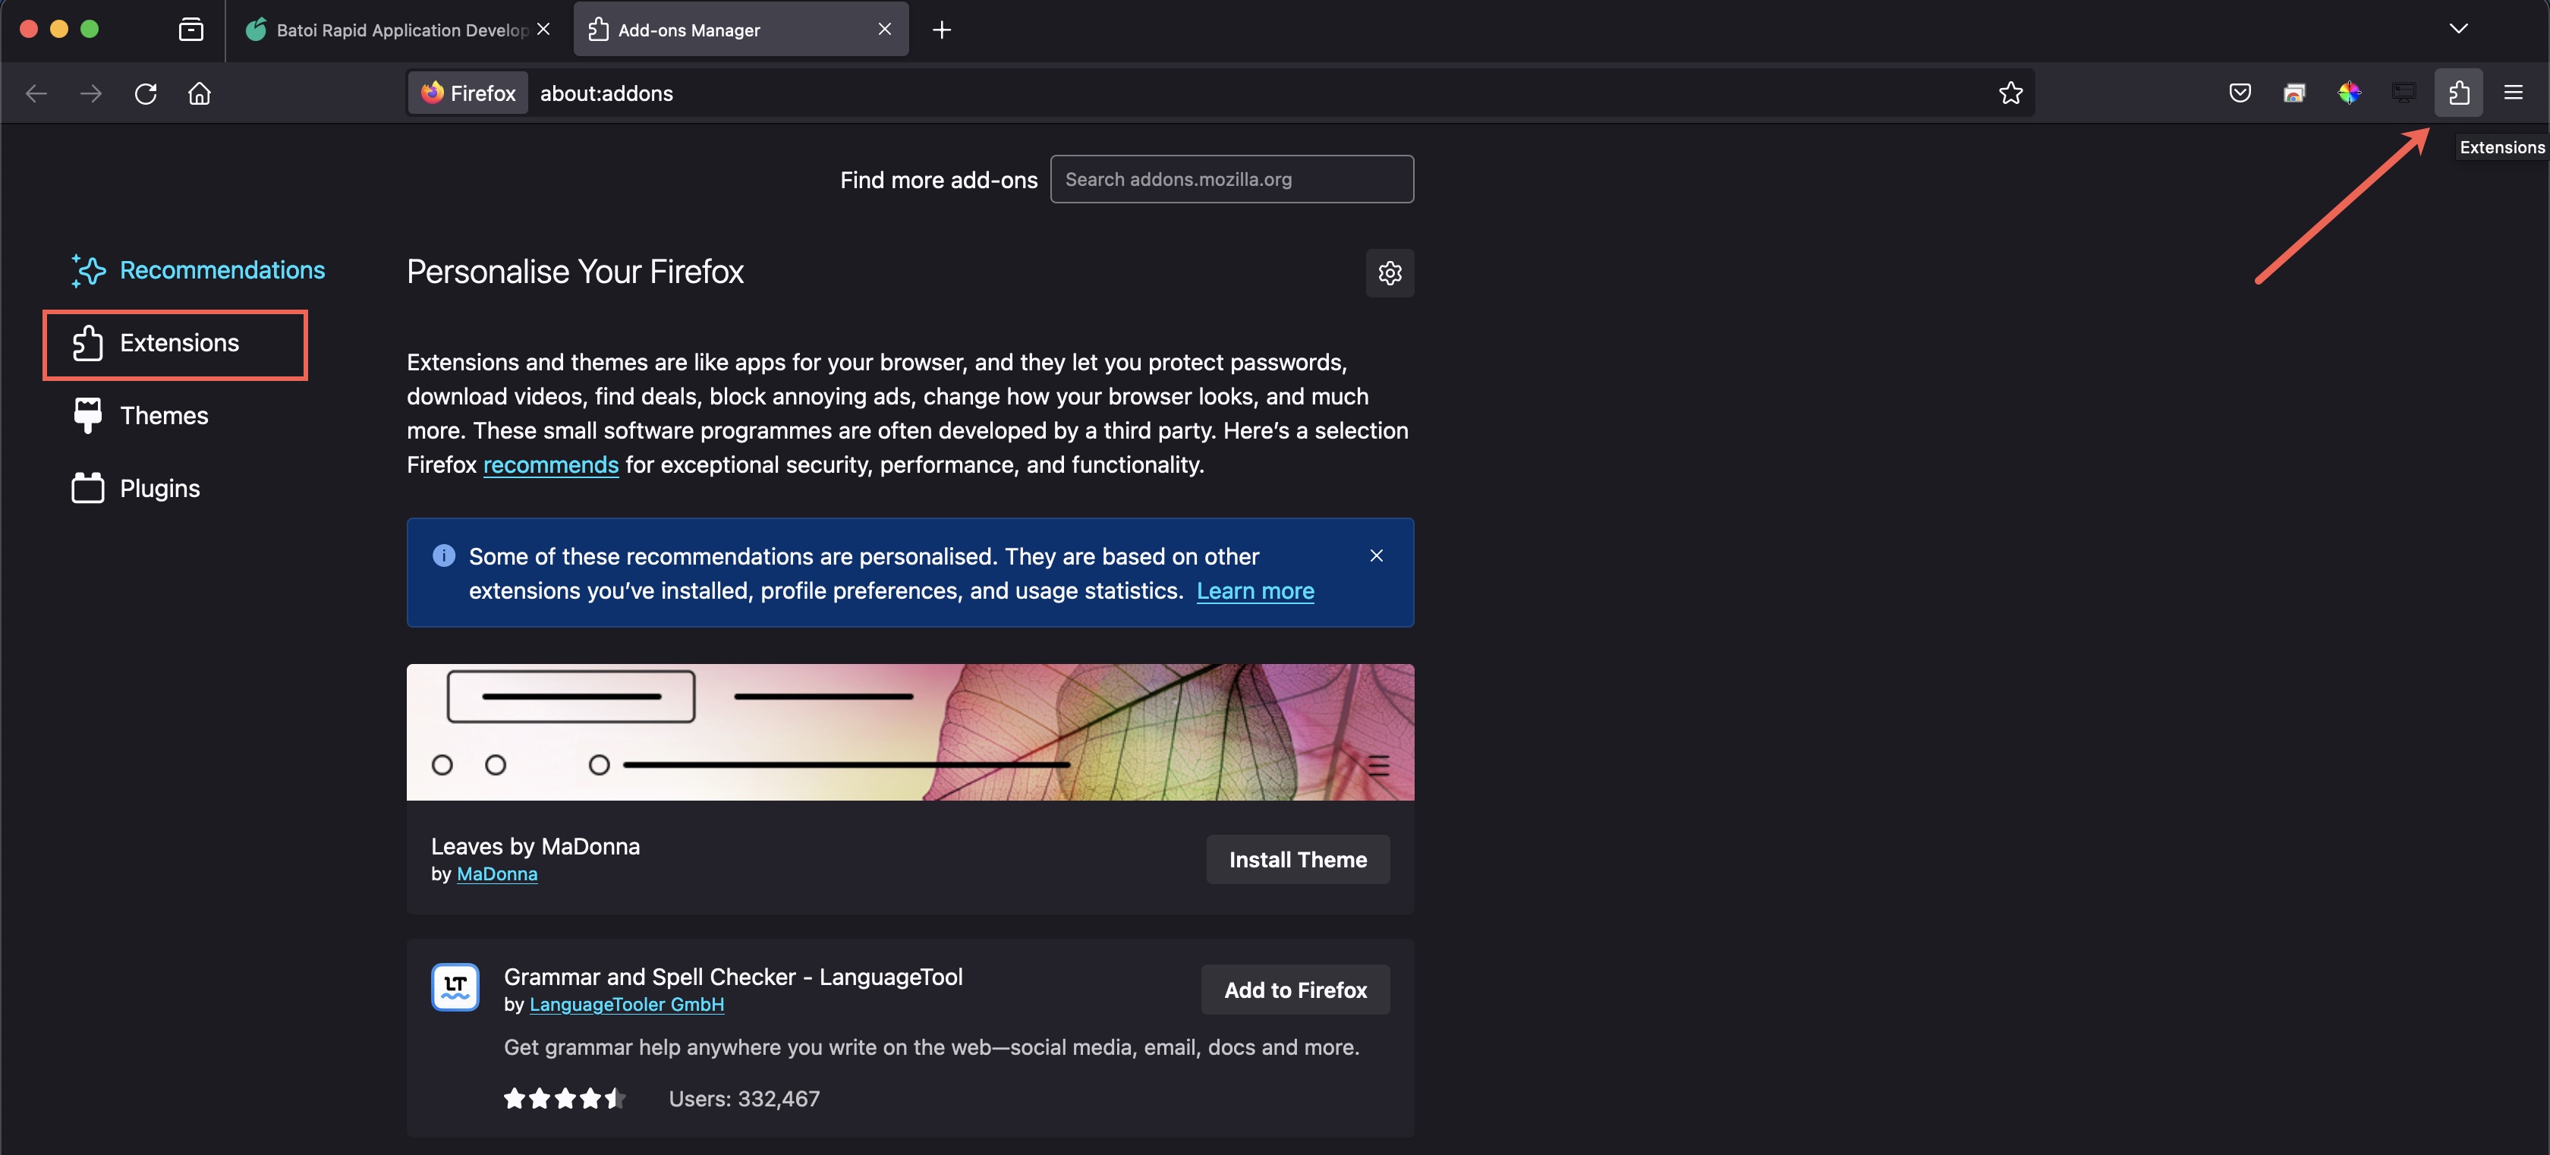Click Grammar and Spell Checker title
2550x1155 pixels.
[732, 977]
